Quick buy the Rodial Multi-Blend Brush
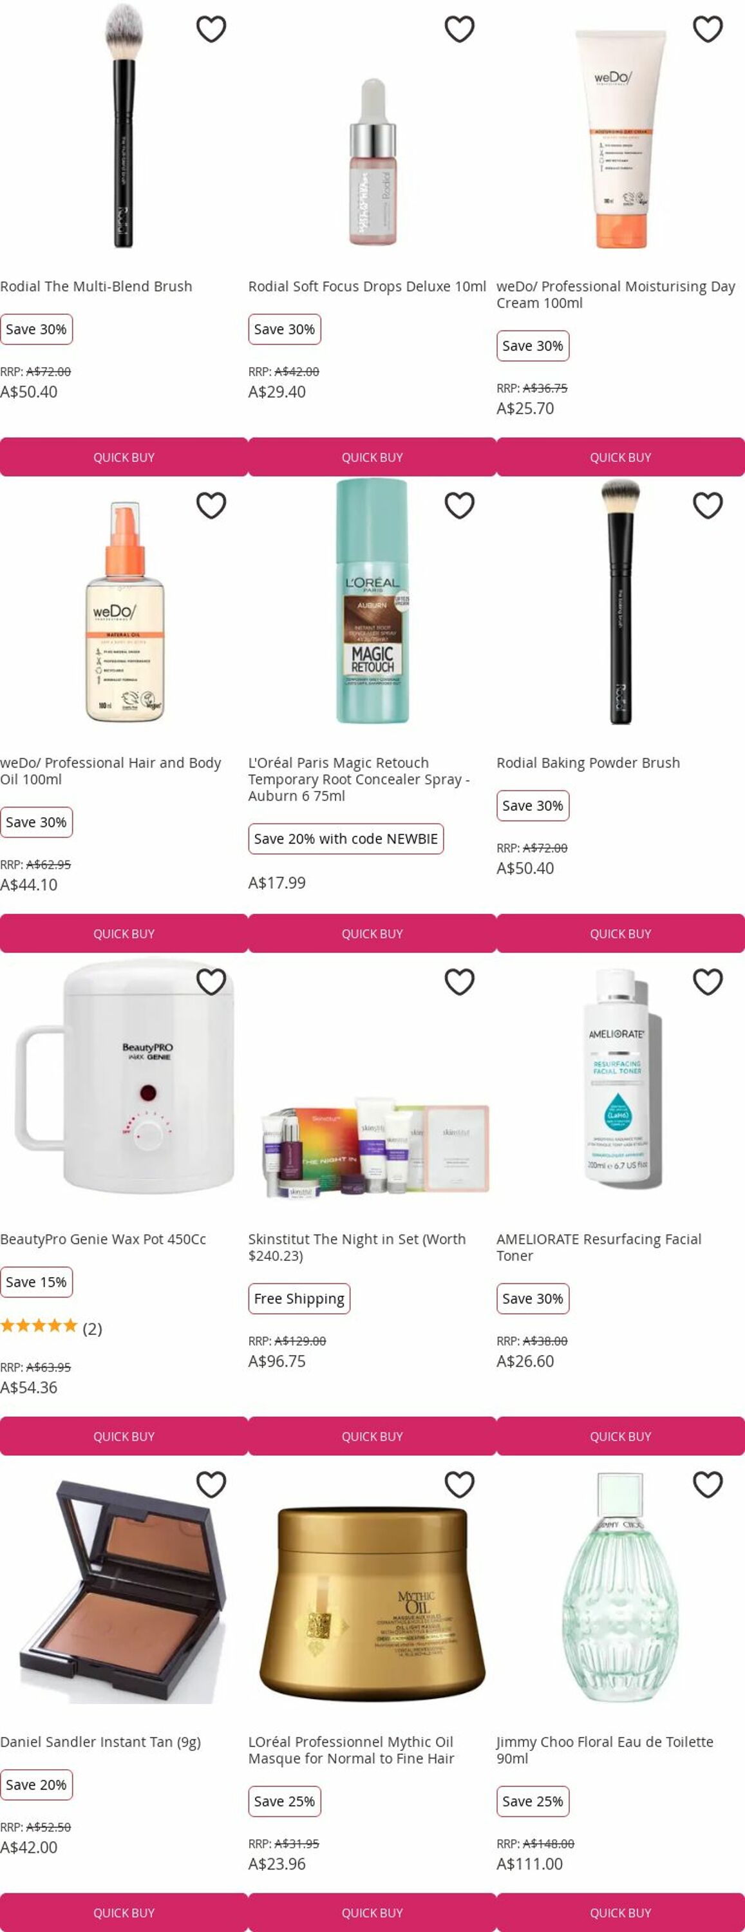The image size is (745, 1932). (124, 457)
